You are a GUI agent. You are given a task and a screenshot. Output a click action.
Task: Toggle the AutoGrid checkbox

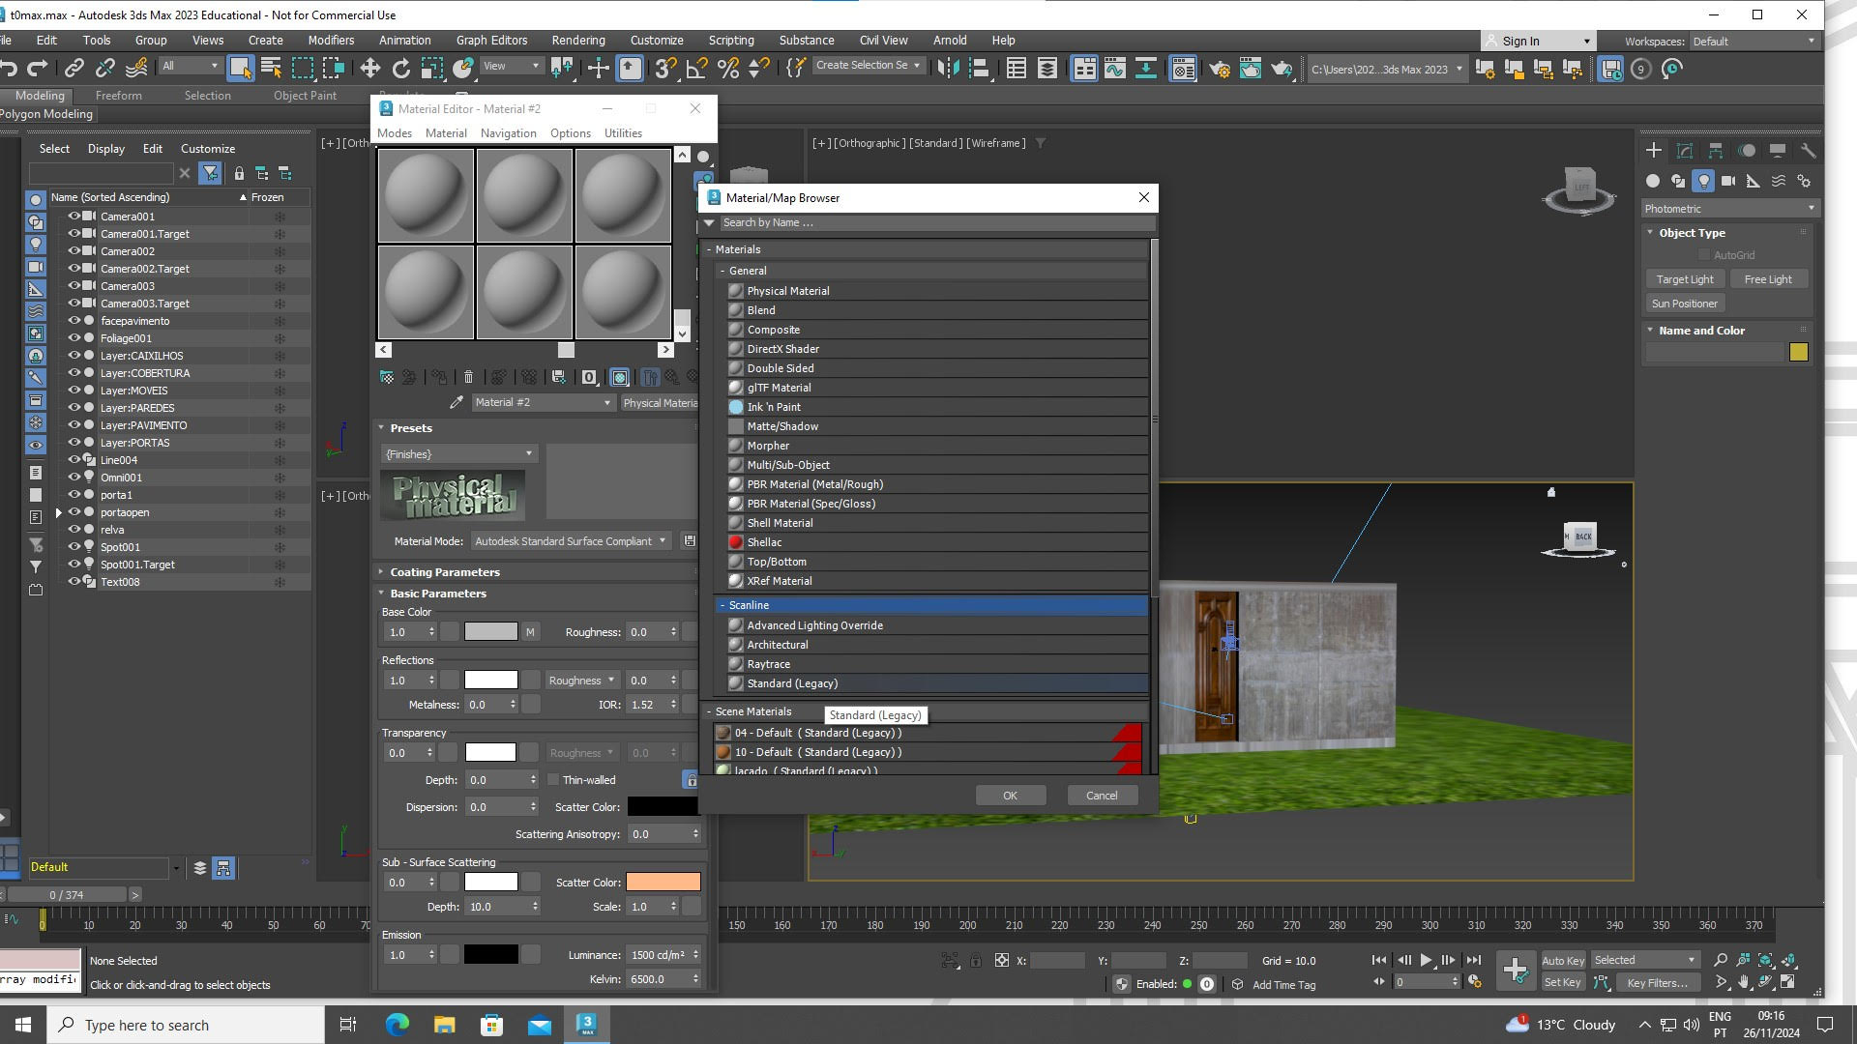(1704, 255)
